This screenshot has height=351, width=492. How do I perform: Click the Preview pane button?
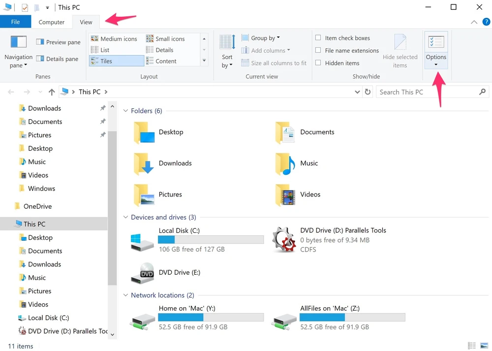point(59,42)
